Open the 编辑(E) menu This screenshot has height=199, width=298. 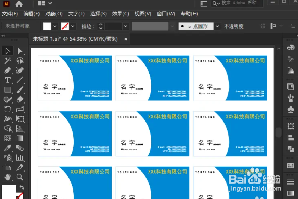[31, 14]
